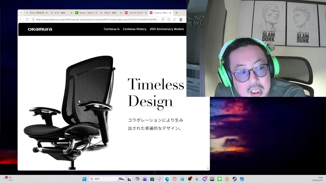Open the 20th Anniversary Models menu item
This screenshot has width=326, height=183.
pos(167,29)
